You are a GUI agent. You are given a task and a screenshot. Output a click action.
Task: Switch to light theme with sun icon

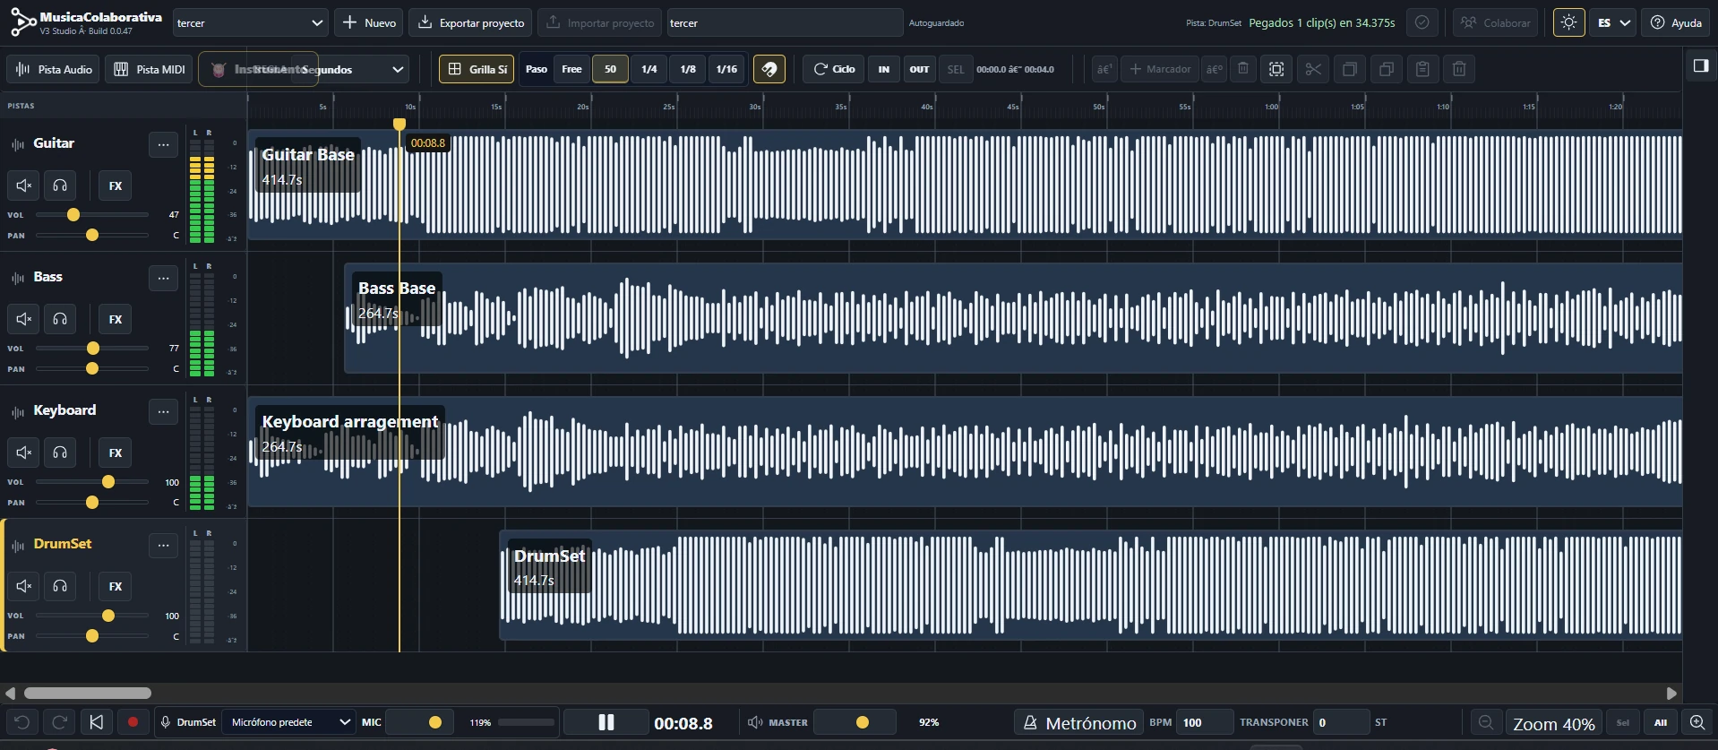1568,22
